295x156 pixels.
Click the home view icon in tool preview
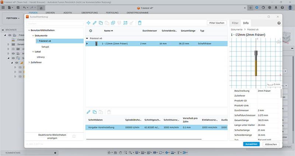[x=278, y=41]
